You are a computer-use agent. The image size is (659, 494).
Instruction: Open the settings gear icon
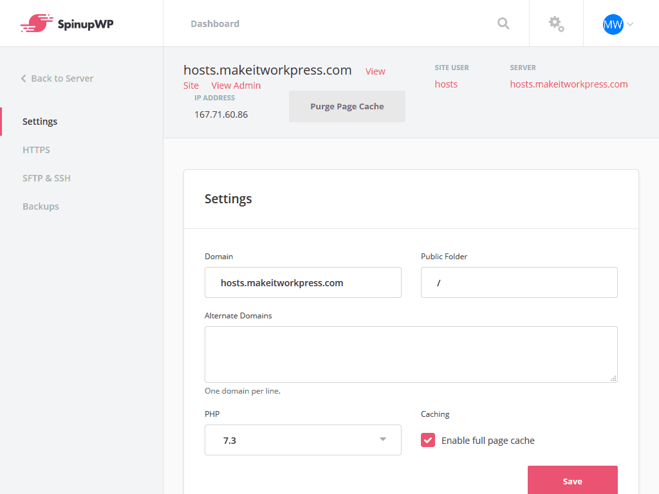556,24
